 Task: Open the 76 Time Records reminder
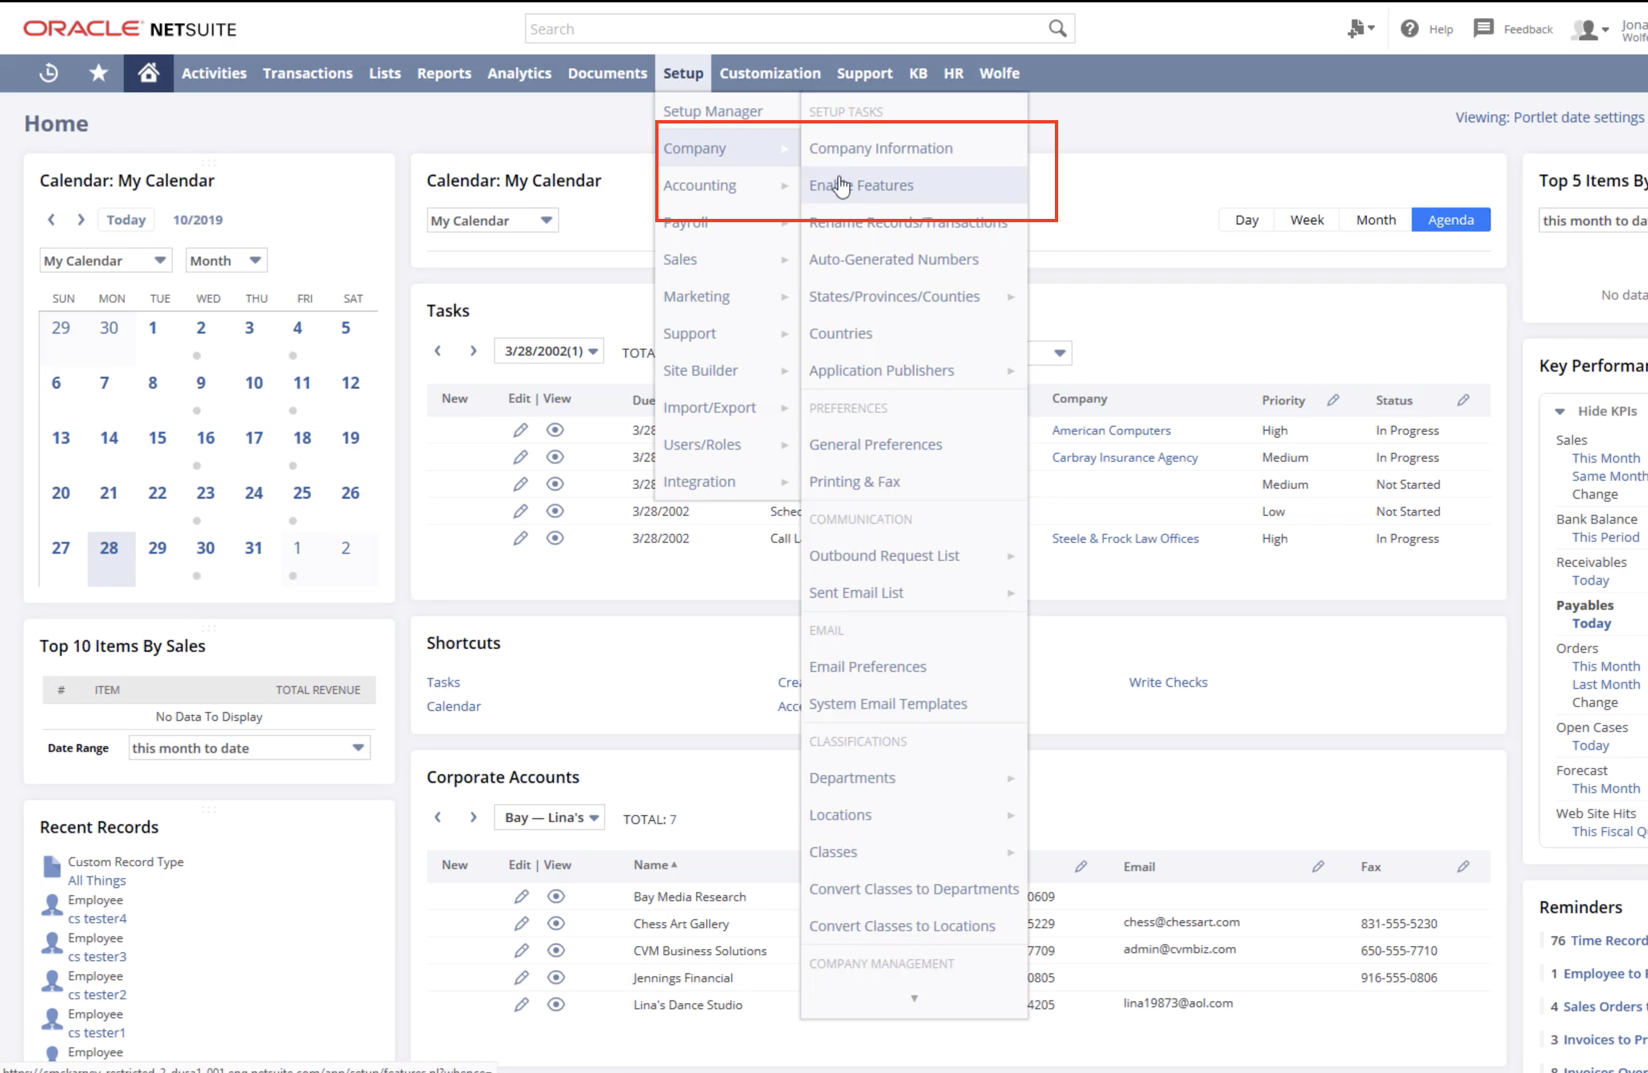(x=1598, y=940)
